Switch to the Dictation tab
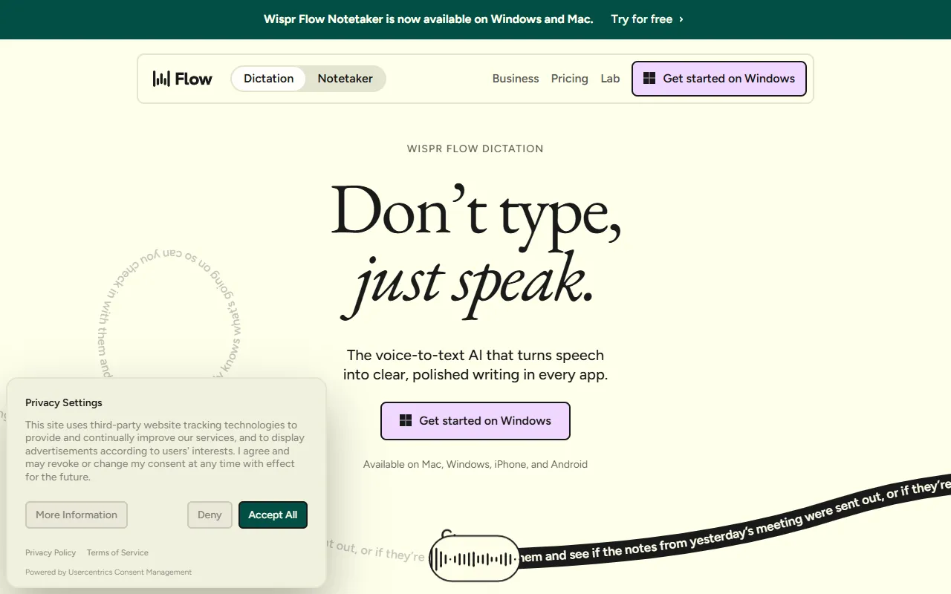 (268, 79)
